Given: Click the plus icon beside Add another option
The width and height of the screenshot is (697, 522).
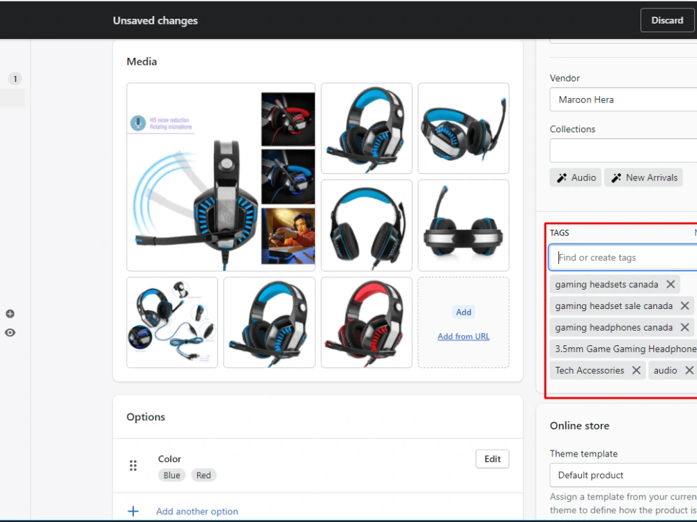Looking at the screenshot, I should click(133, 512).
